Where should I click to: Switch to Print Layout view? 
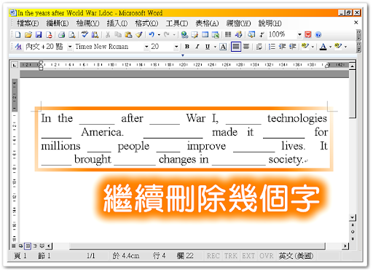point(28,246)
